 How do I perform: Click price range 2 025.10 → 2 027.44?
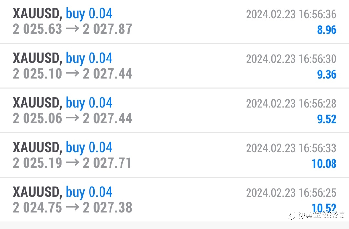pyautogui.click(x=72, y=74)
